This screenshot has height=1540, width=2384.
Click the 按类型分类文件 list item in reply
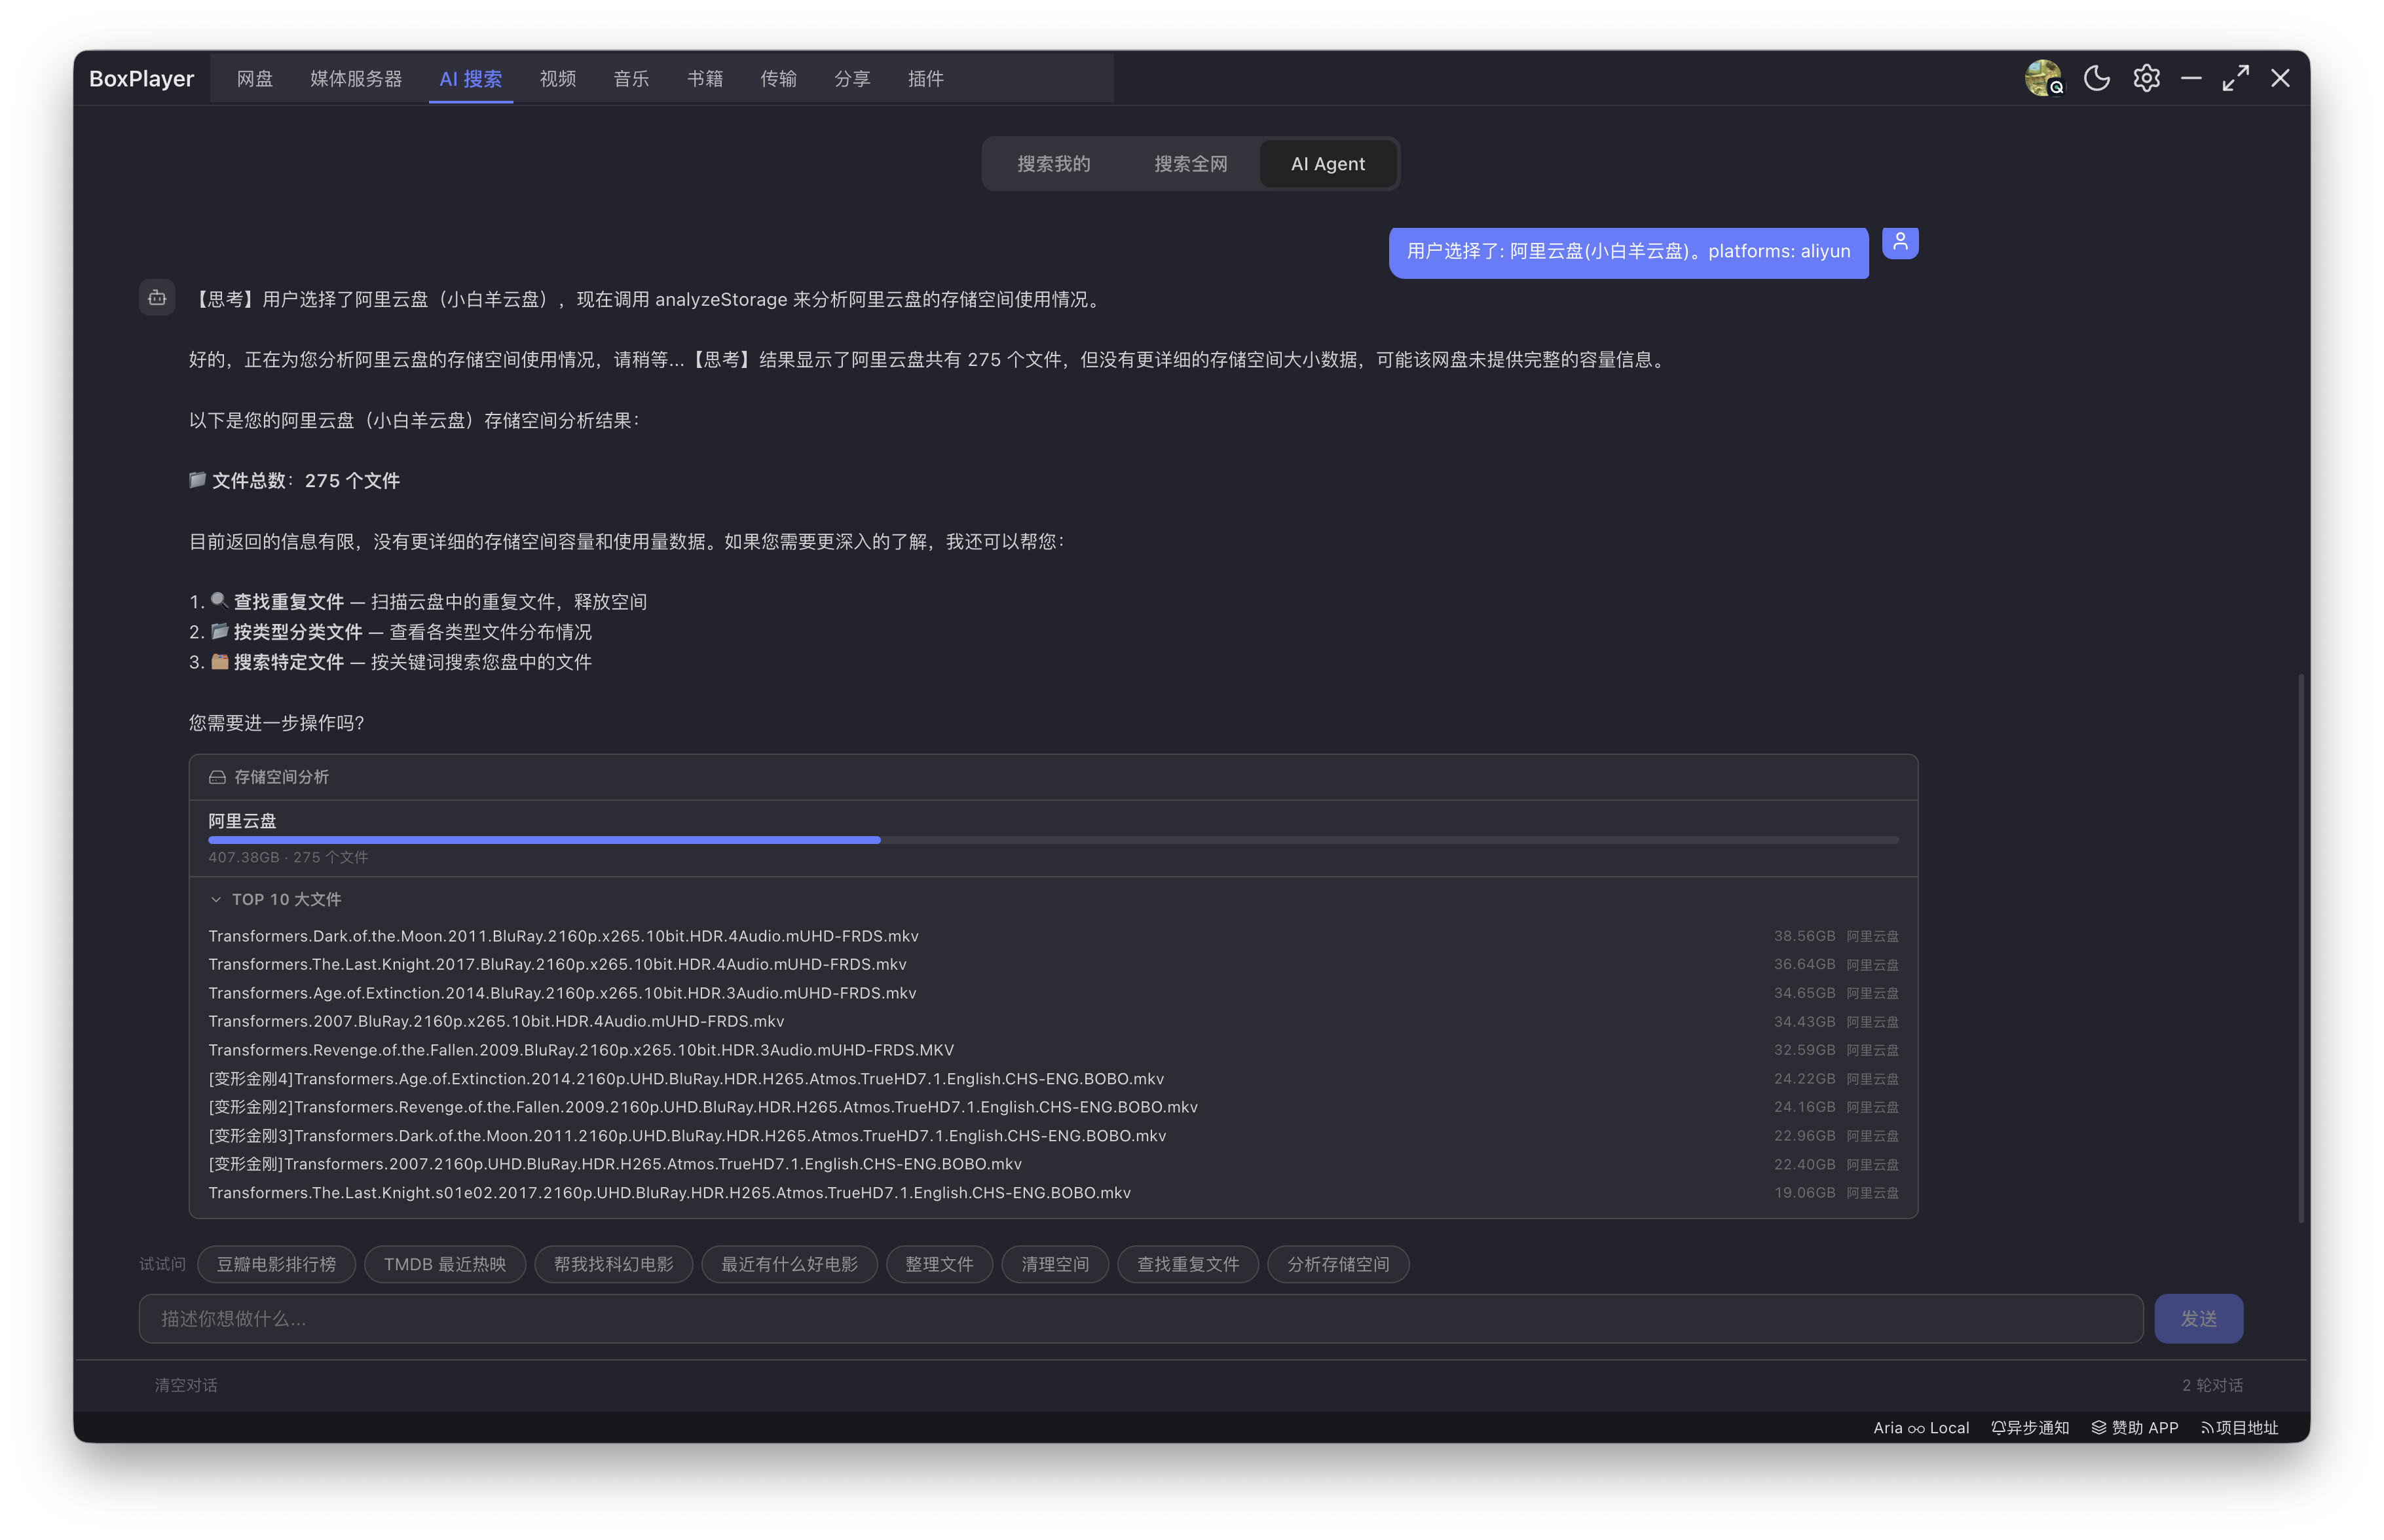point(391,632)
